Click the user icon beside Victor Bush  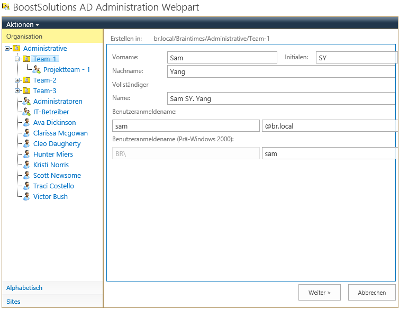click(26, 196)
